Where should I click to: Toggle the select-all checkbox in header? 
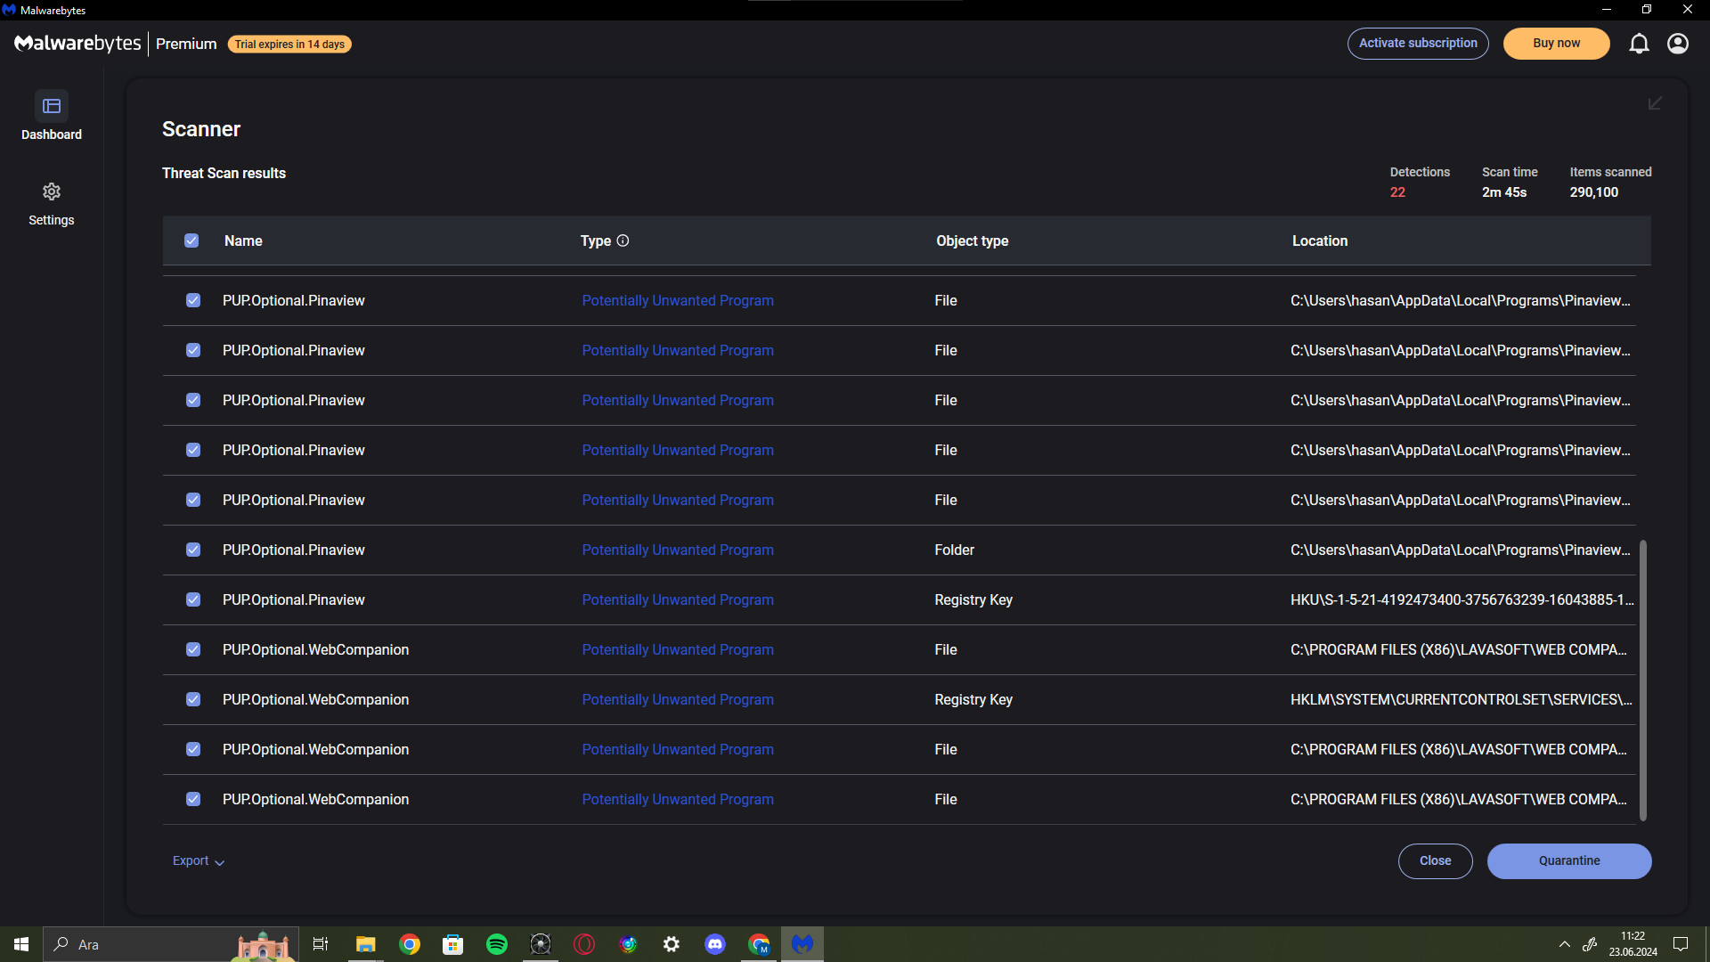point(191,240)
